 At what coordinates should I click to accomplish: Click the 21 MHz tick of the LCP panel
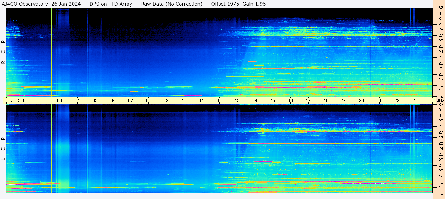(440, 165)
